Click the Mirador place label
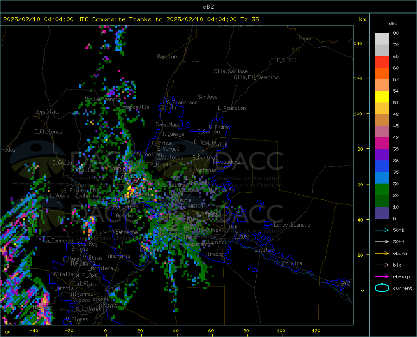417x337 pixels. [214, 254]
